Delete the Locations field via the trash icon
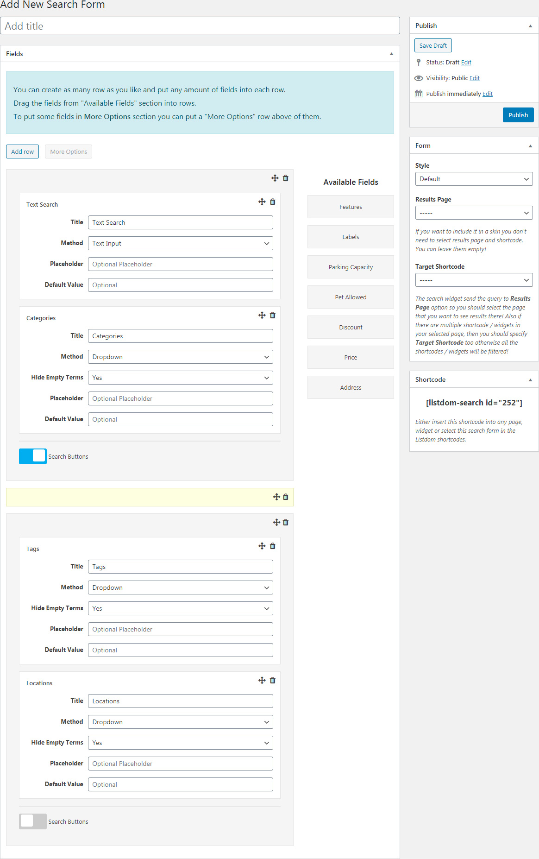539x859 pixels. pos(273,680)
